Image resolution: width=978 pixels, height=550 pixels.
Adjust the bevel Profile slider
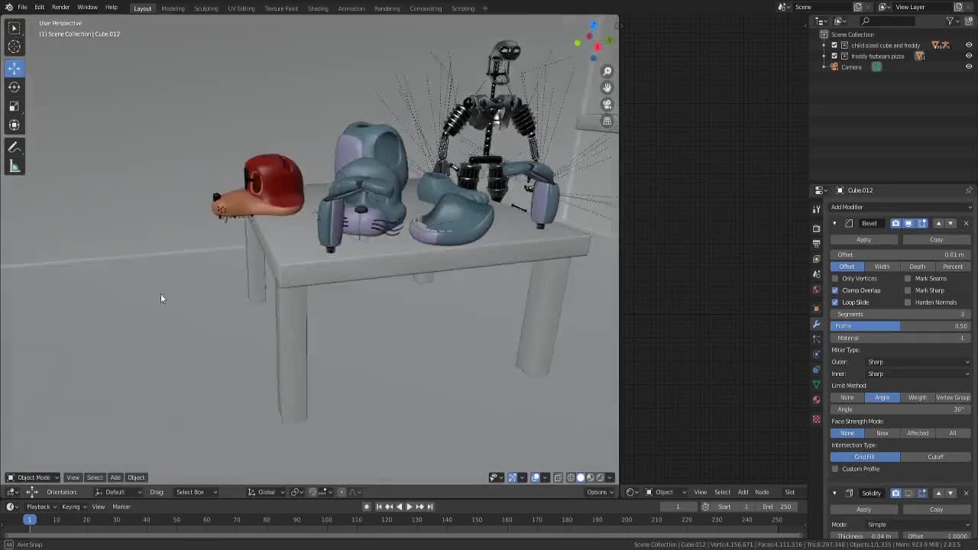[x=901, y=326]
